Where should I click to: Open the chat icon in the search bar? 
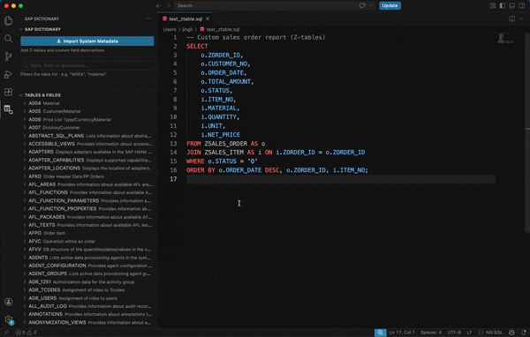click(x=362, y=5)
